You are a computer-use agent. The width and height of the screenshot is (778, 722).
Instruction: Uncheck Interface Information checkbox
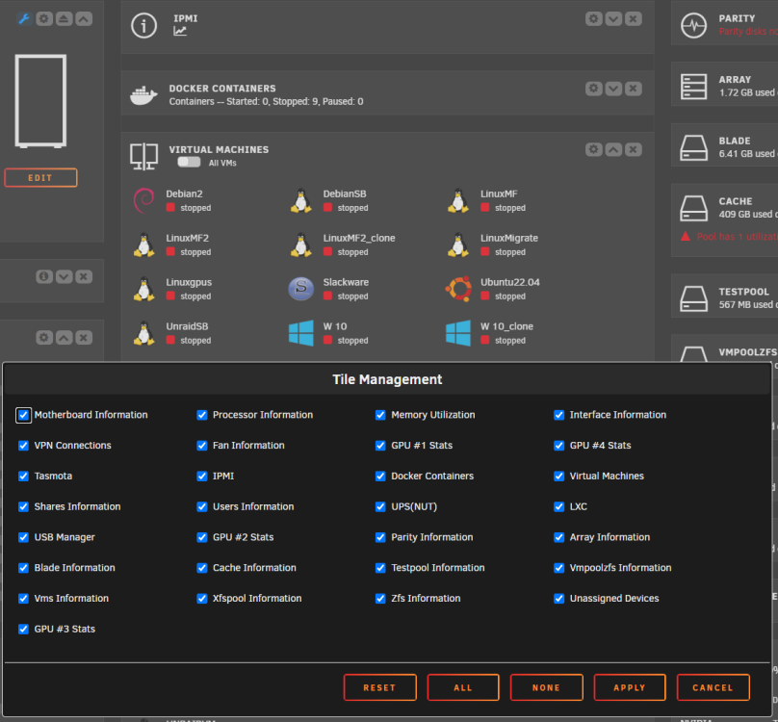(x=559, y=415)
